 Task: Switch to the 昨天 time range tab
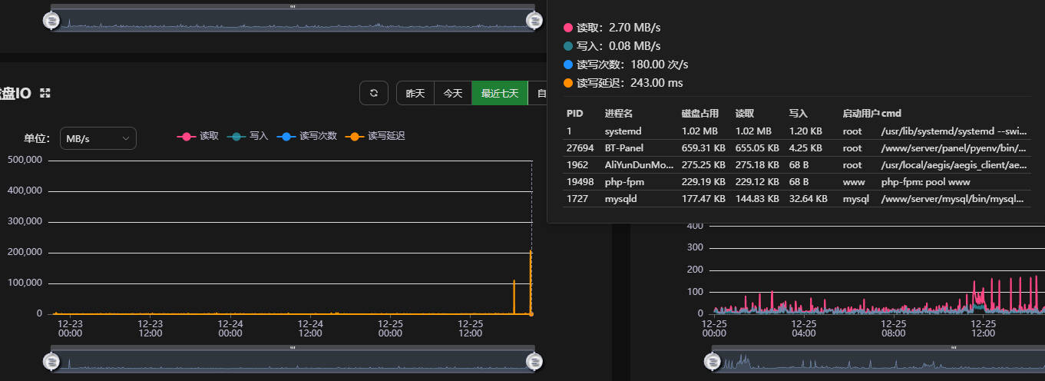coord(415,94)
